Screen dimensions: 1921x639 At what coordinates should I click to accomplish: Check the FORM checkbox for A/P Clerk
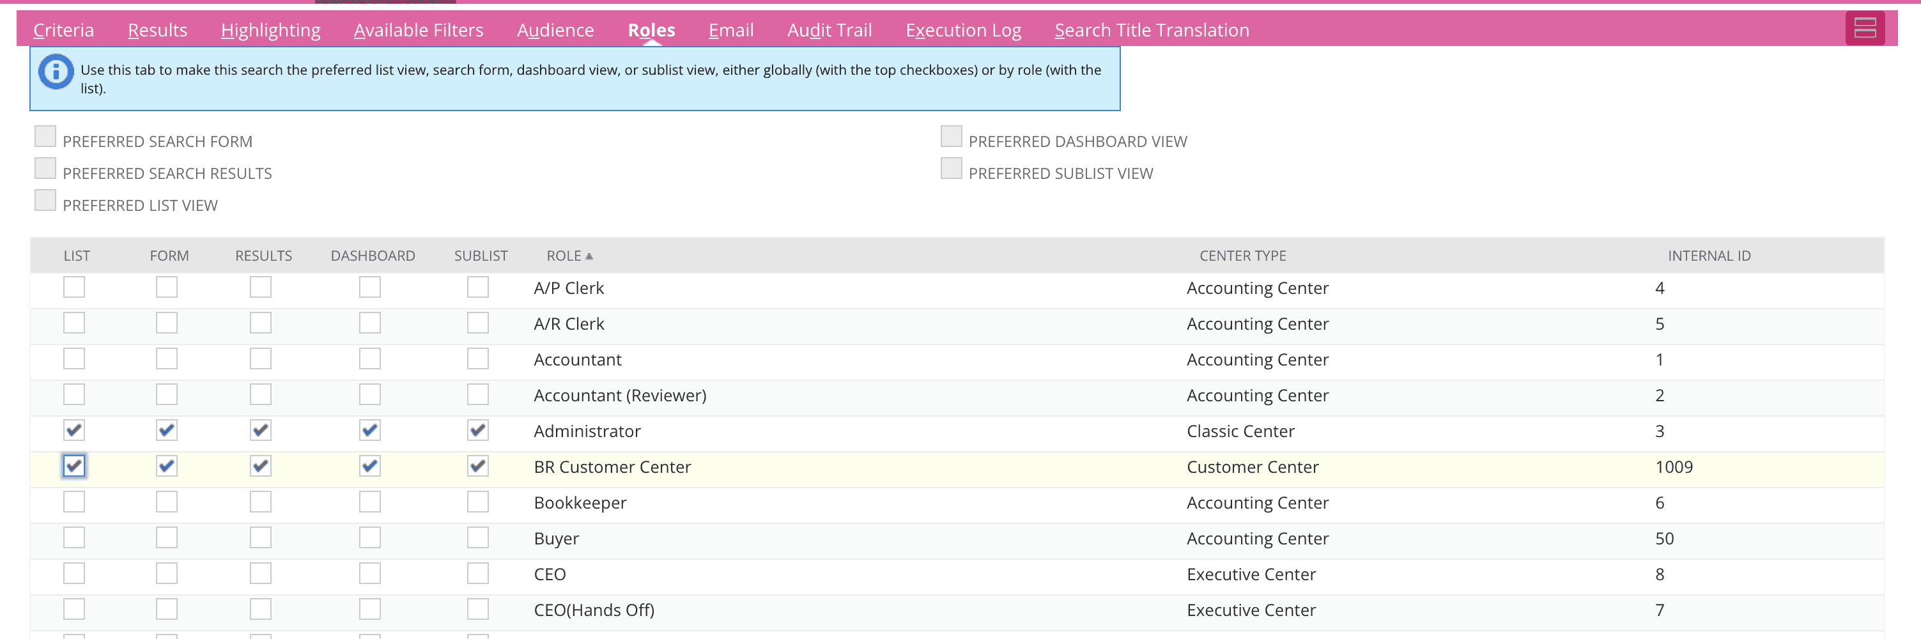[x=166, y=287]
